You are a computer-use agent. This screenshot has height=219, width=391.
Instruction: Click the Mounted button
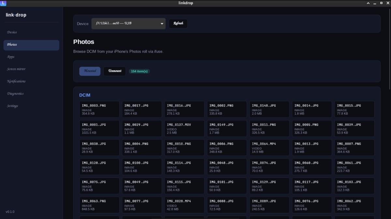[90, 71]
